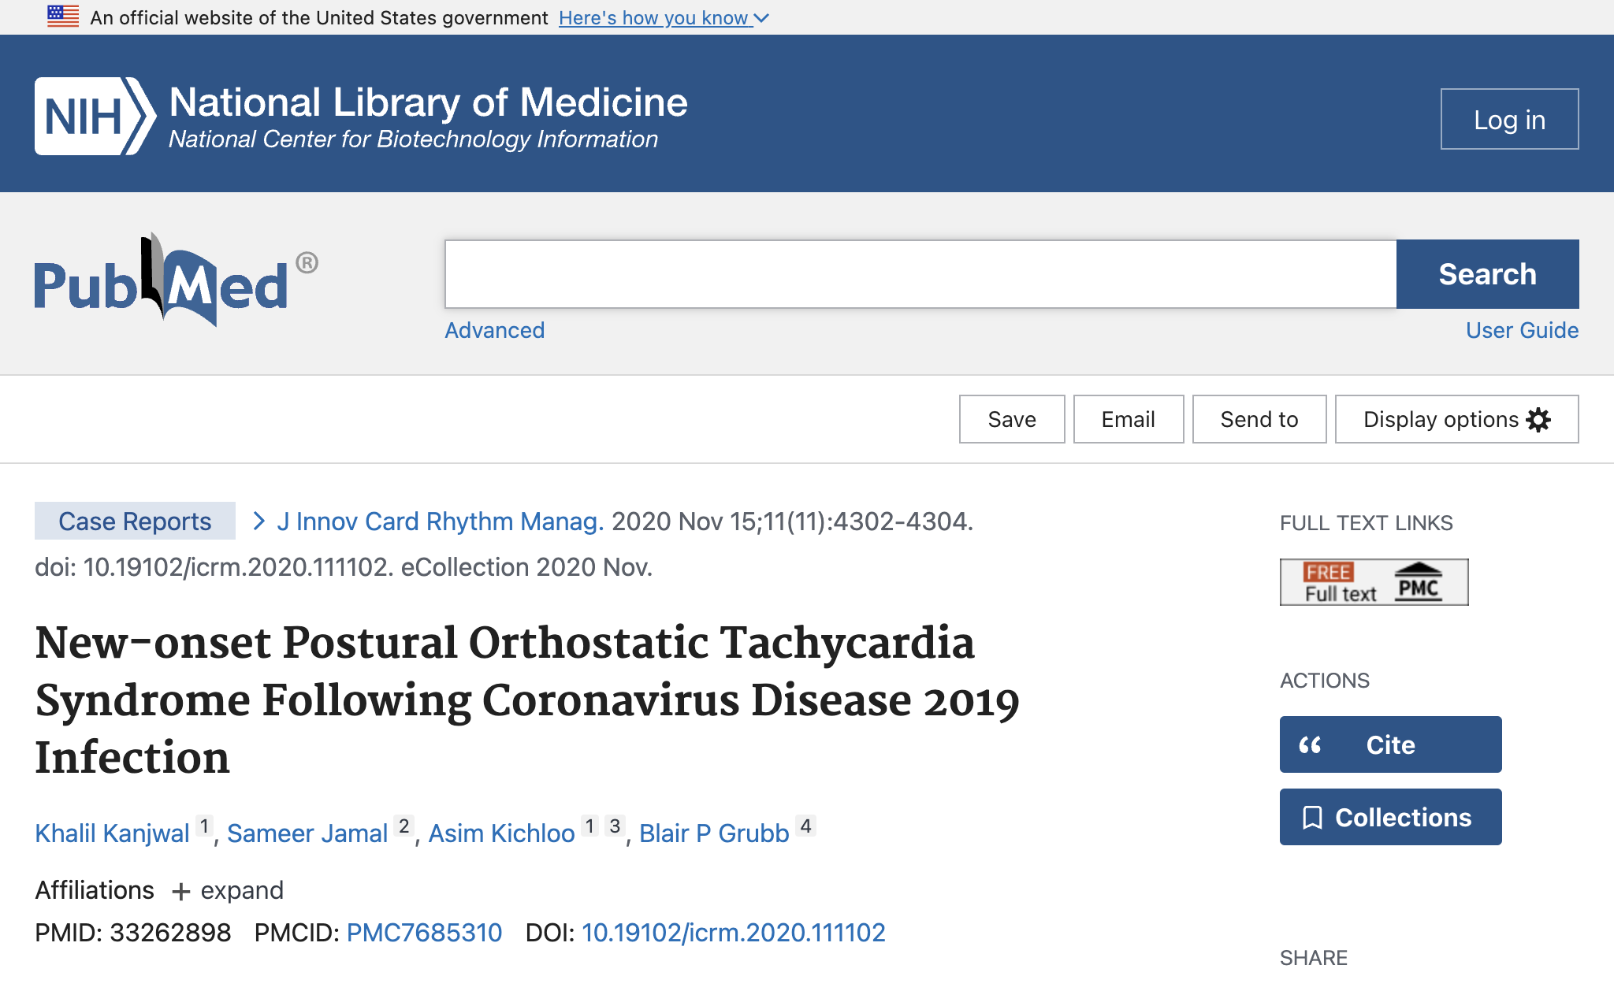
Task: Click affiliation superscript 2 after Sameer Jamal
Action: point(403,826)
